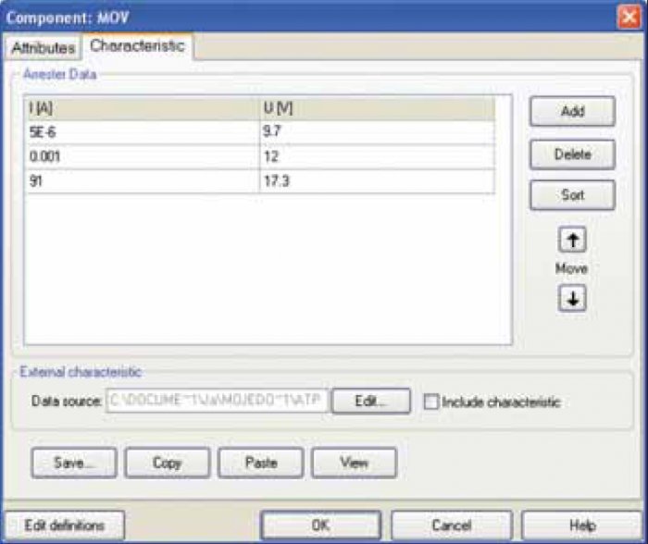
Task: Select the voltage cell 17.3
Action: click(378, 181)
